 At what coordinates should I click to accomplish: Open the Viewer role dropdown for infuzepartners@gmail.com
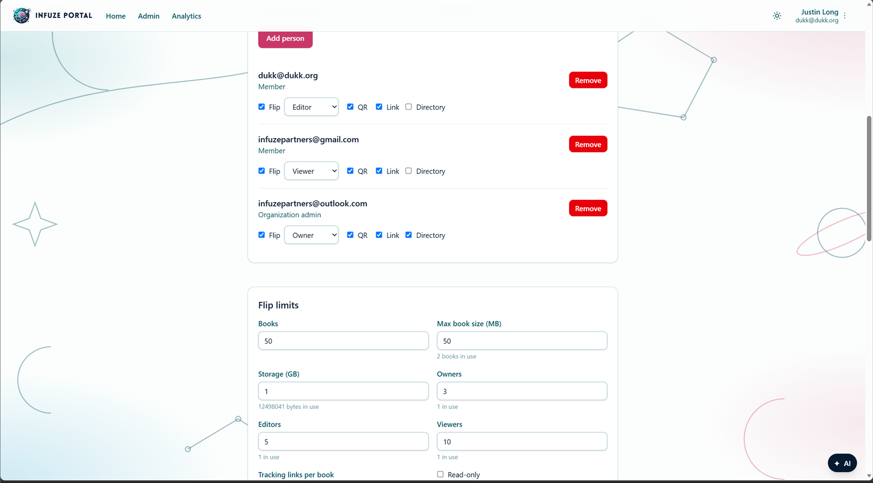point(312,171)
